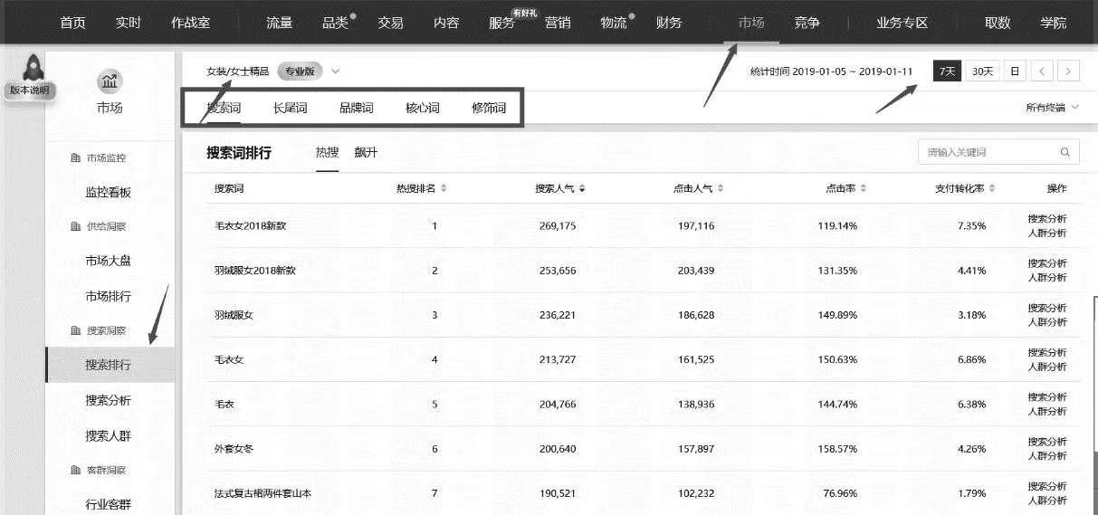Open 人群分析 for 羽绒服女 row
The image size is (1098, 515).
[1047, 322]
